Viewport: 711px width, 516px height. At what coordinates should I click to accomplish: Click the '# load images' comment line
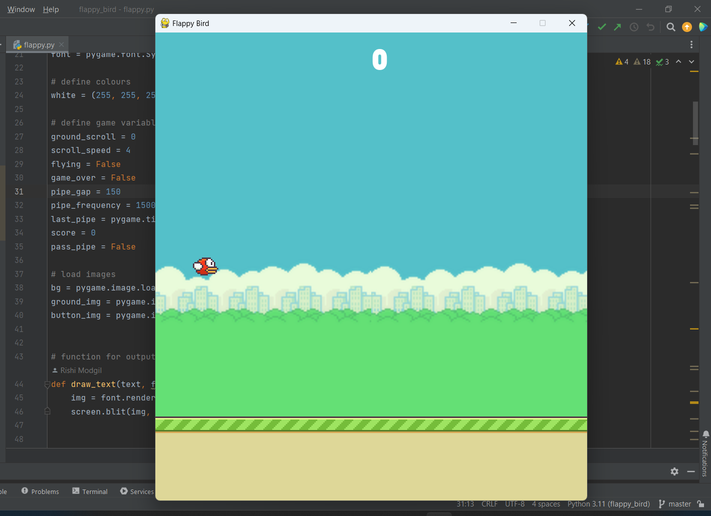(x=83, y=274)
